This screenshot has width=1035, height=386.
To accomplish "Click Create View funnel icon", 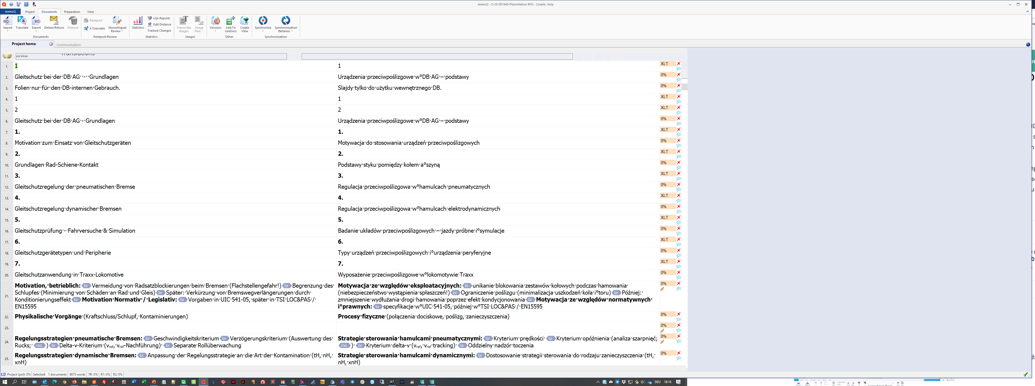I will coord(244,21).
